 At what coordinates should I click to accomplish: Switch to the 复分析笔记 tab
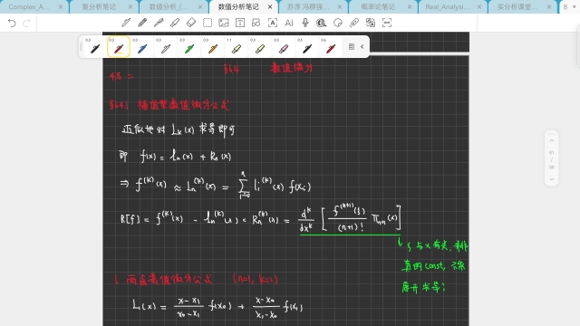(x=99, y=7)
